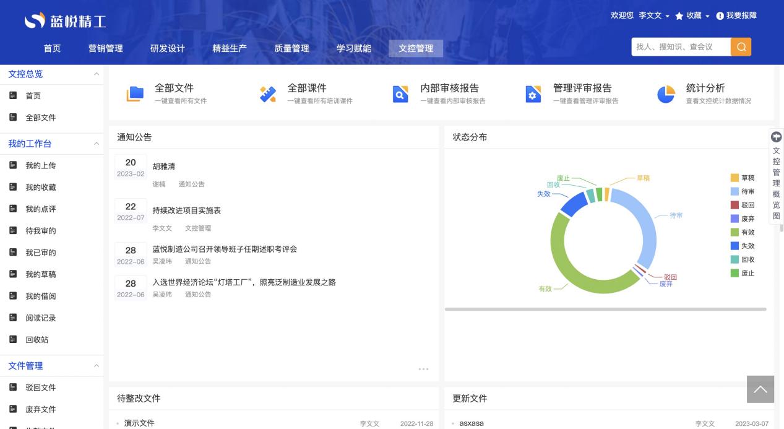Select the 我的上传 sidebar icon
The height and width of the screenshot is (429, 784).
(x=12, y=165)
